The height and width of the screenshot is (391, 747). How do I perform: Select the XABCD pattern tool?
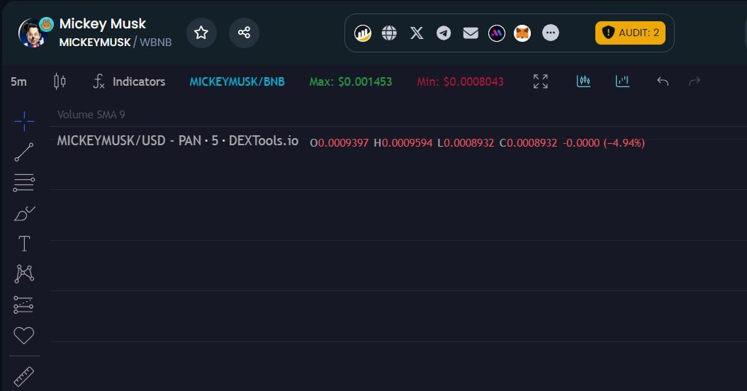(24, 274)
